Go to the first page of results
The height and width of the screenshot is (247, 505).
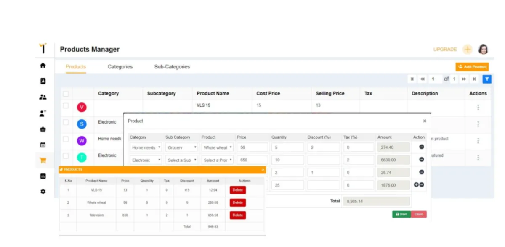click(412, 79)
